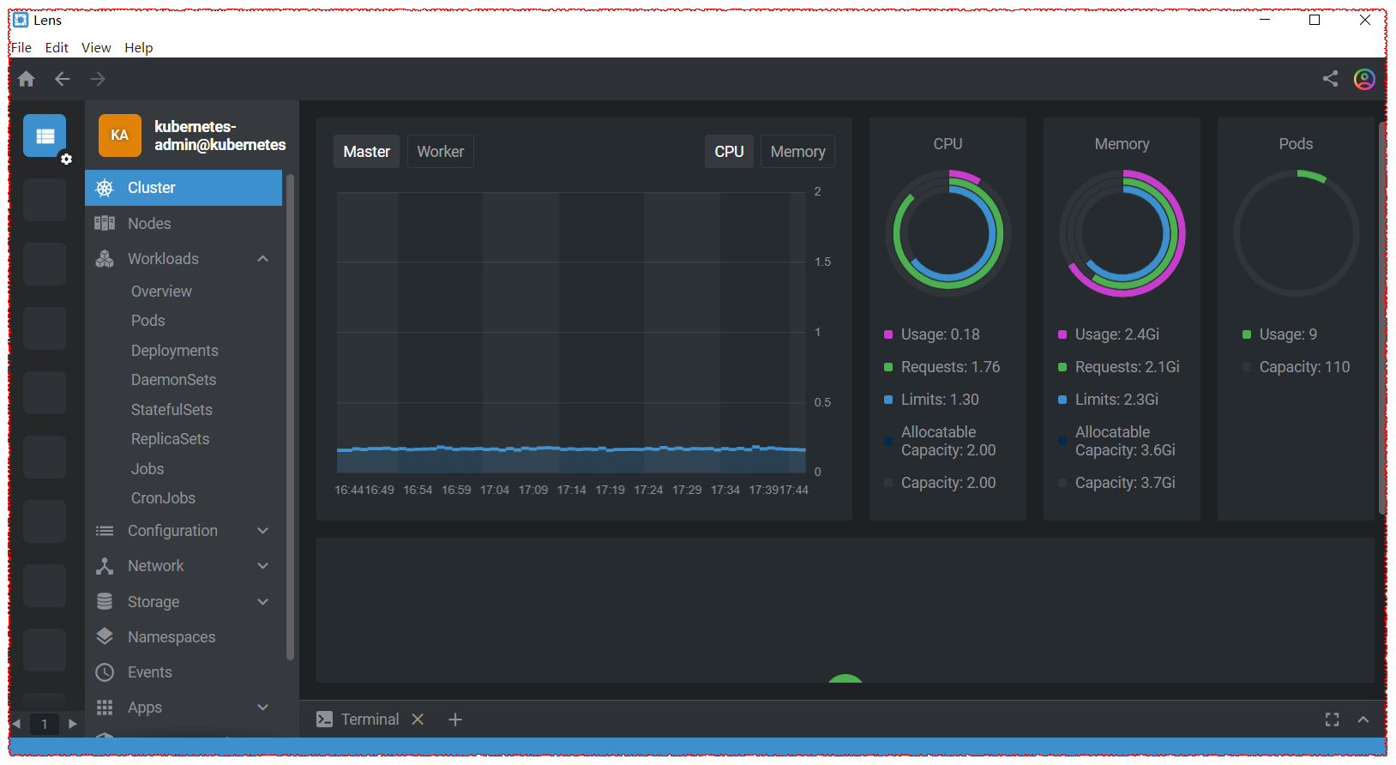Select the Master nodes toggle
The width and height of the screenshot is (1396, 765).
[x=366, y=152]
